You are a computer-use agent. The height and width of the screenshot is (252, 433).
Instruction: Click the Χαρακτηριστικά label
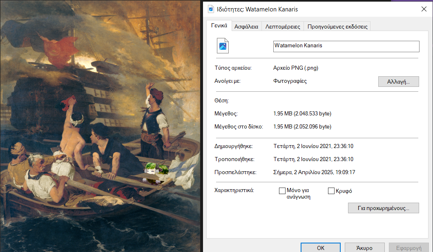[234, 190]
